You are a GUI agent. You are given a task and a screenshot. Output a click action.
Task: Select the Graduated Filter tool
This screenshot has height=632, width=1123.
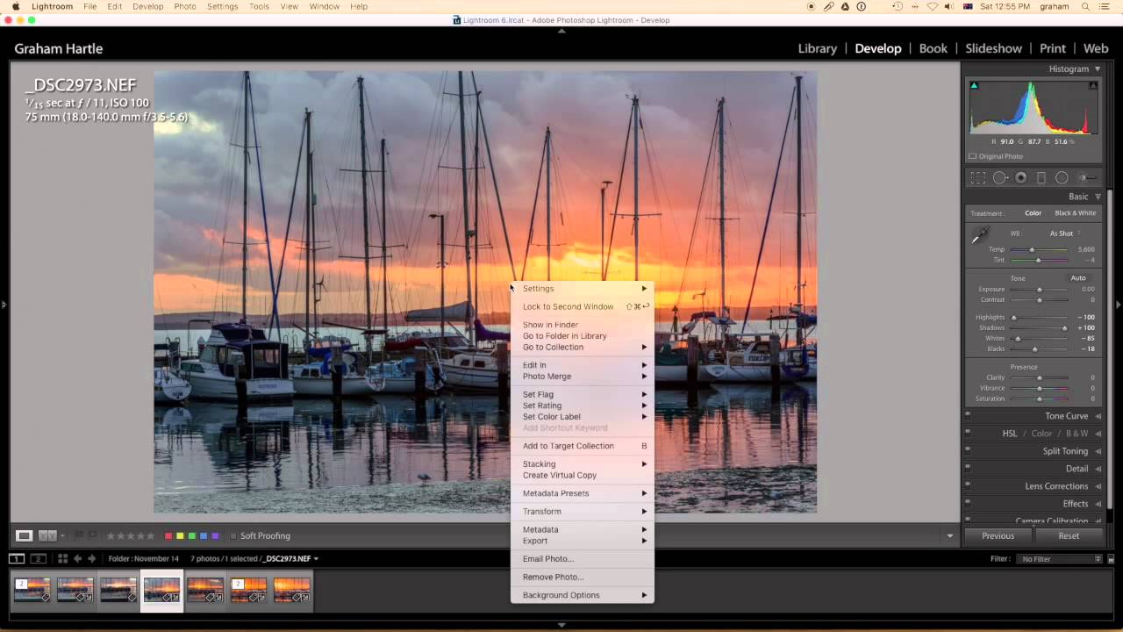1041,177
